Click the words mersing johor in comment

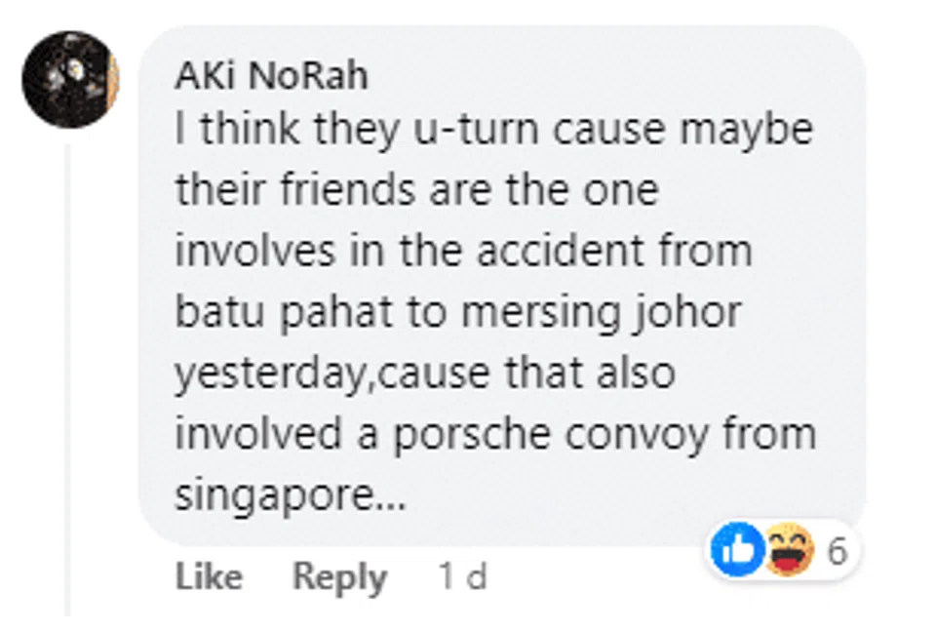click(602, 313)
